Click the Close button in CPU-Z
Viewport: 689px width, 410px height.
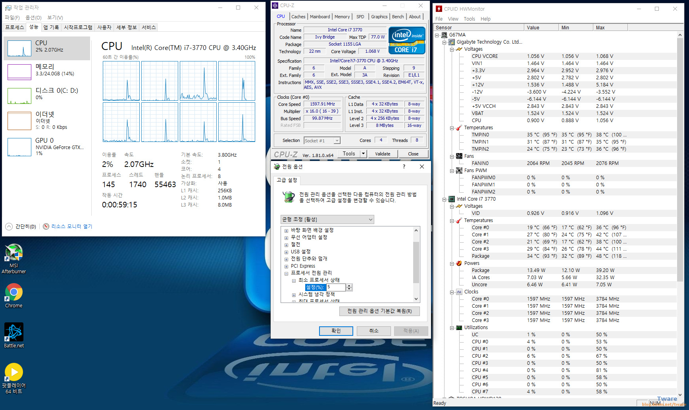(x=413, y=154)
